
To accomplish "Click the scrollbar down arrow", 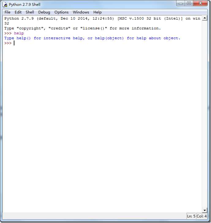I will pyautogui.click(x=205, y=210).
